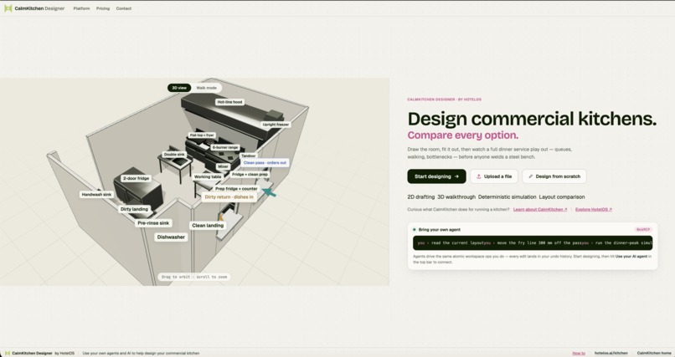The image size is (675, 357).
Task: Select the Dirty landing label
Action: click(x=134, y=209)
